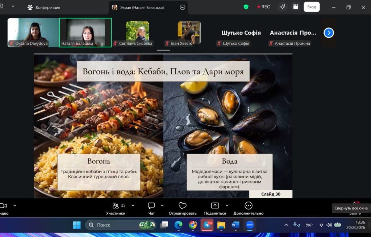
Task: Expand the arrow next to Поделиться
Action: coord(227,206)
